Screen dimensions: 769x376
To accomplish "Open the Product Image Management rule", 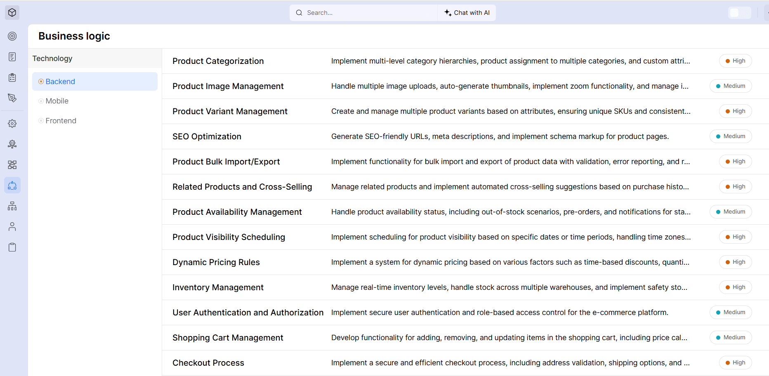I will (228, 86).
